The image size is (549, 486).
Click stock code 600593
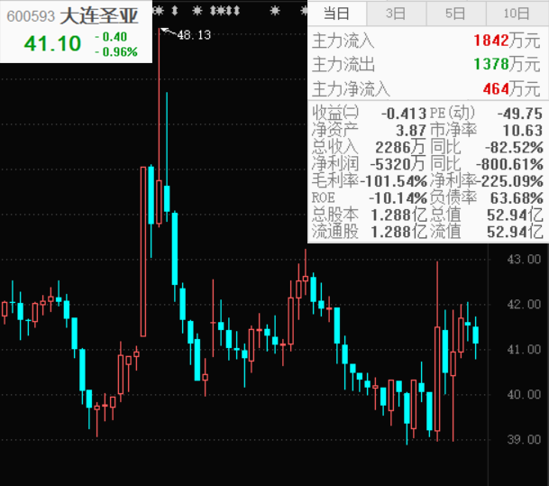tap(31, 16)
